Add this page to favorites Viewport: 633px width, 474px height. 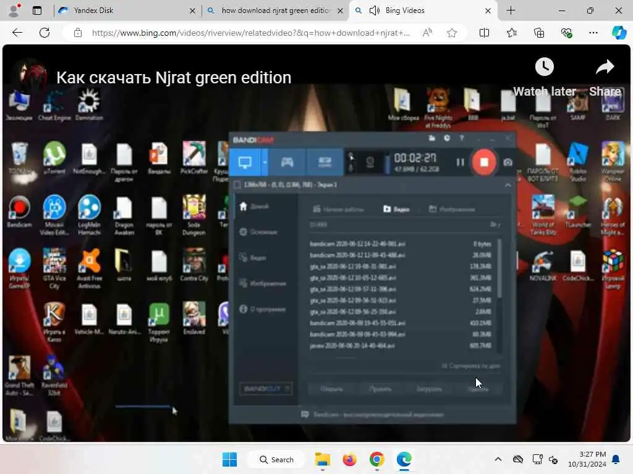(452, 33)
